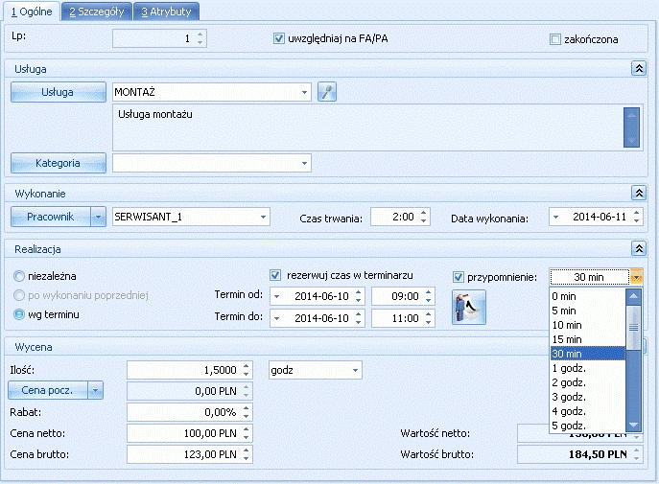The width and height of the screenshot is (659, 484).
Task: Collapse the Realizacja section chevron
Action: coord(639,248)
